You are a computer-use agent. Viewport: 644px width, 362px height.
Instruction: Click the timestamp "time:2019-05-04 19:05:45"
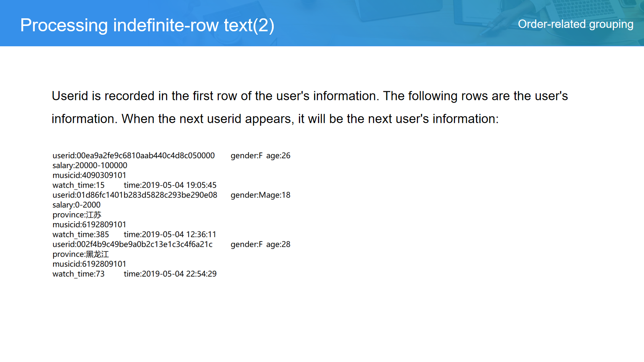click(170, 185)
